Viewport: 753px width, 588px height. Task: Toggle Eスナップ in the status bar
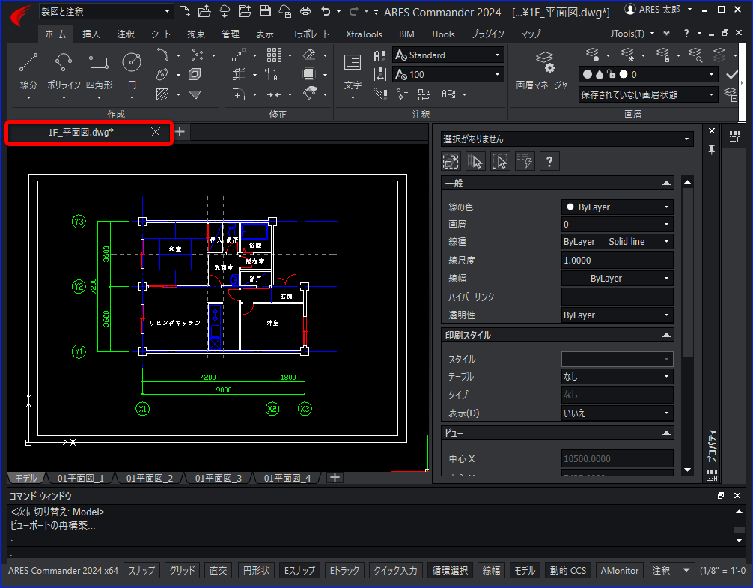coord(300,570)
